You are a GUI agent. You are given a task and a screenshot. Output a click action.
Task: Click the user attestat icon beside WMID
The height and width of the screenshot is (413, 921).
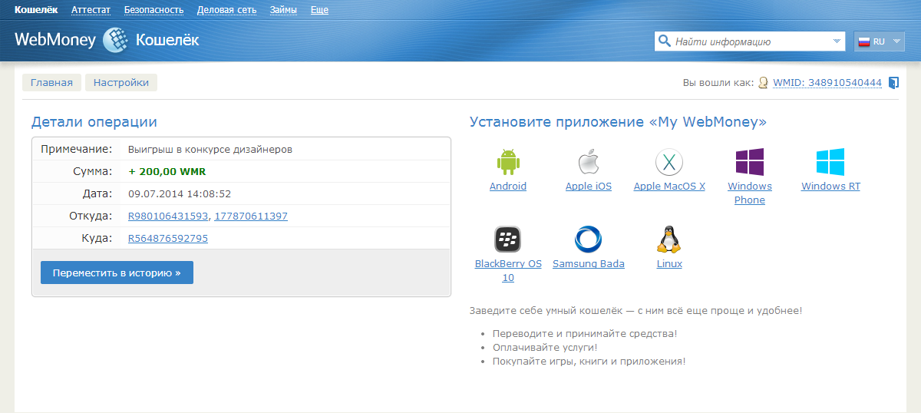pyautogui.click(x=763, y=83)
